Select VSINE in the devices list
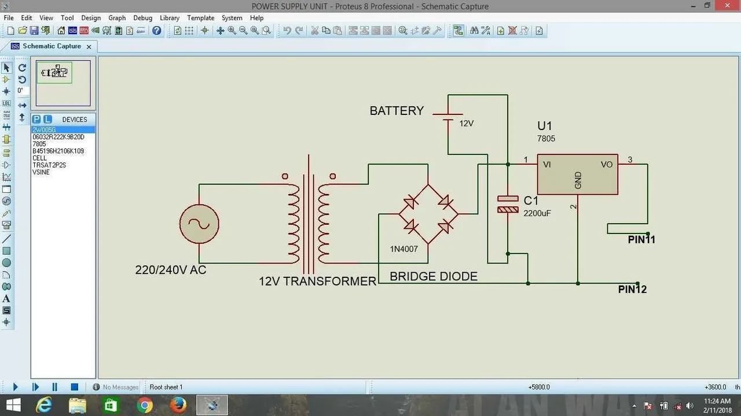The image size is (741, 416). click(x=63, y=172)
